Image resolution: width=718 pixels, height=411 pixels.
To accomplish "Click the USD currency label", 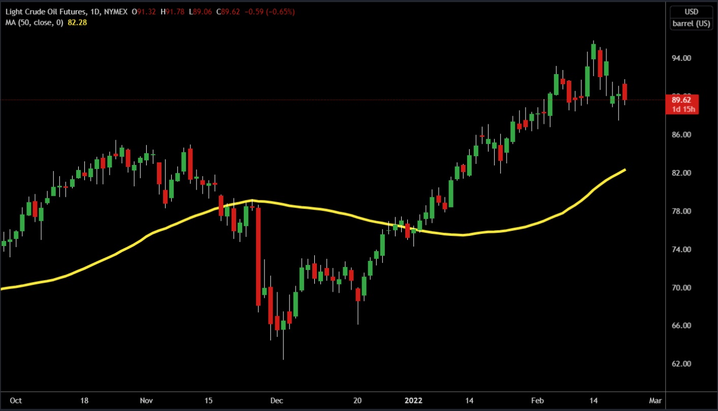I will [691, 12].
